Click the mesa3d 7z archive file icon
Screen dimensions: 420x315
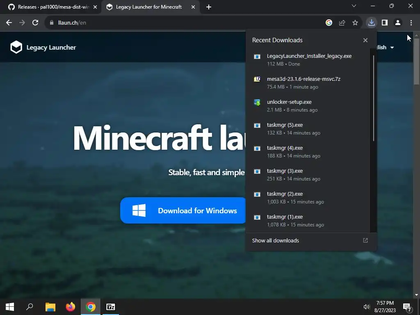pos(257,79)
